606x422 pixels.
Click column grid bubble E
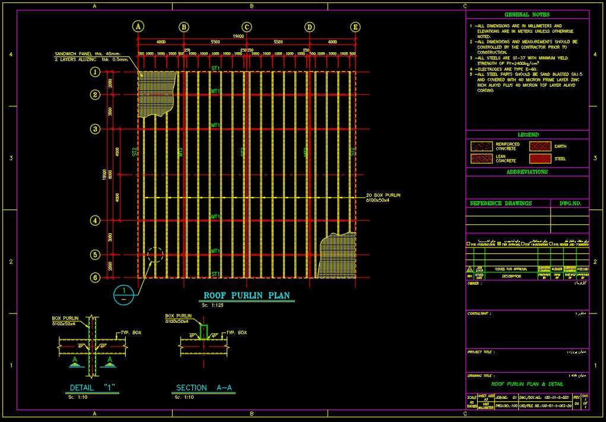click(355, 27)
